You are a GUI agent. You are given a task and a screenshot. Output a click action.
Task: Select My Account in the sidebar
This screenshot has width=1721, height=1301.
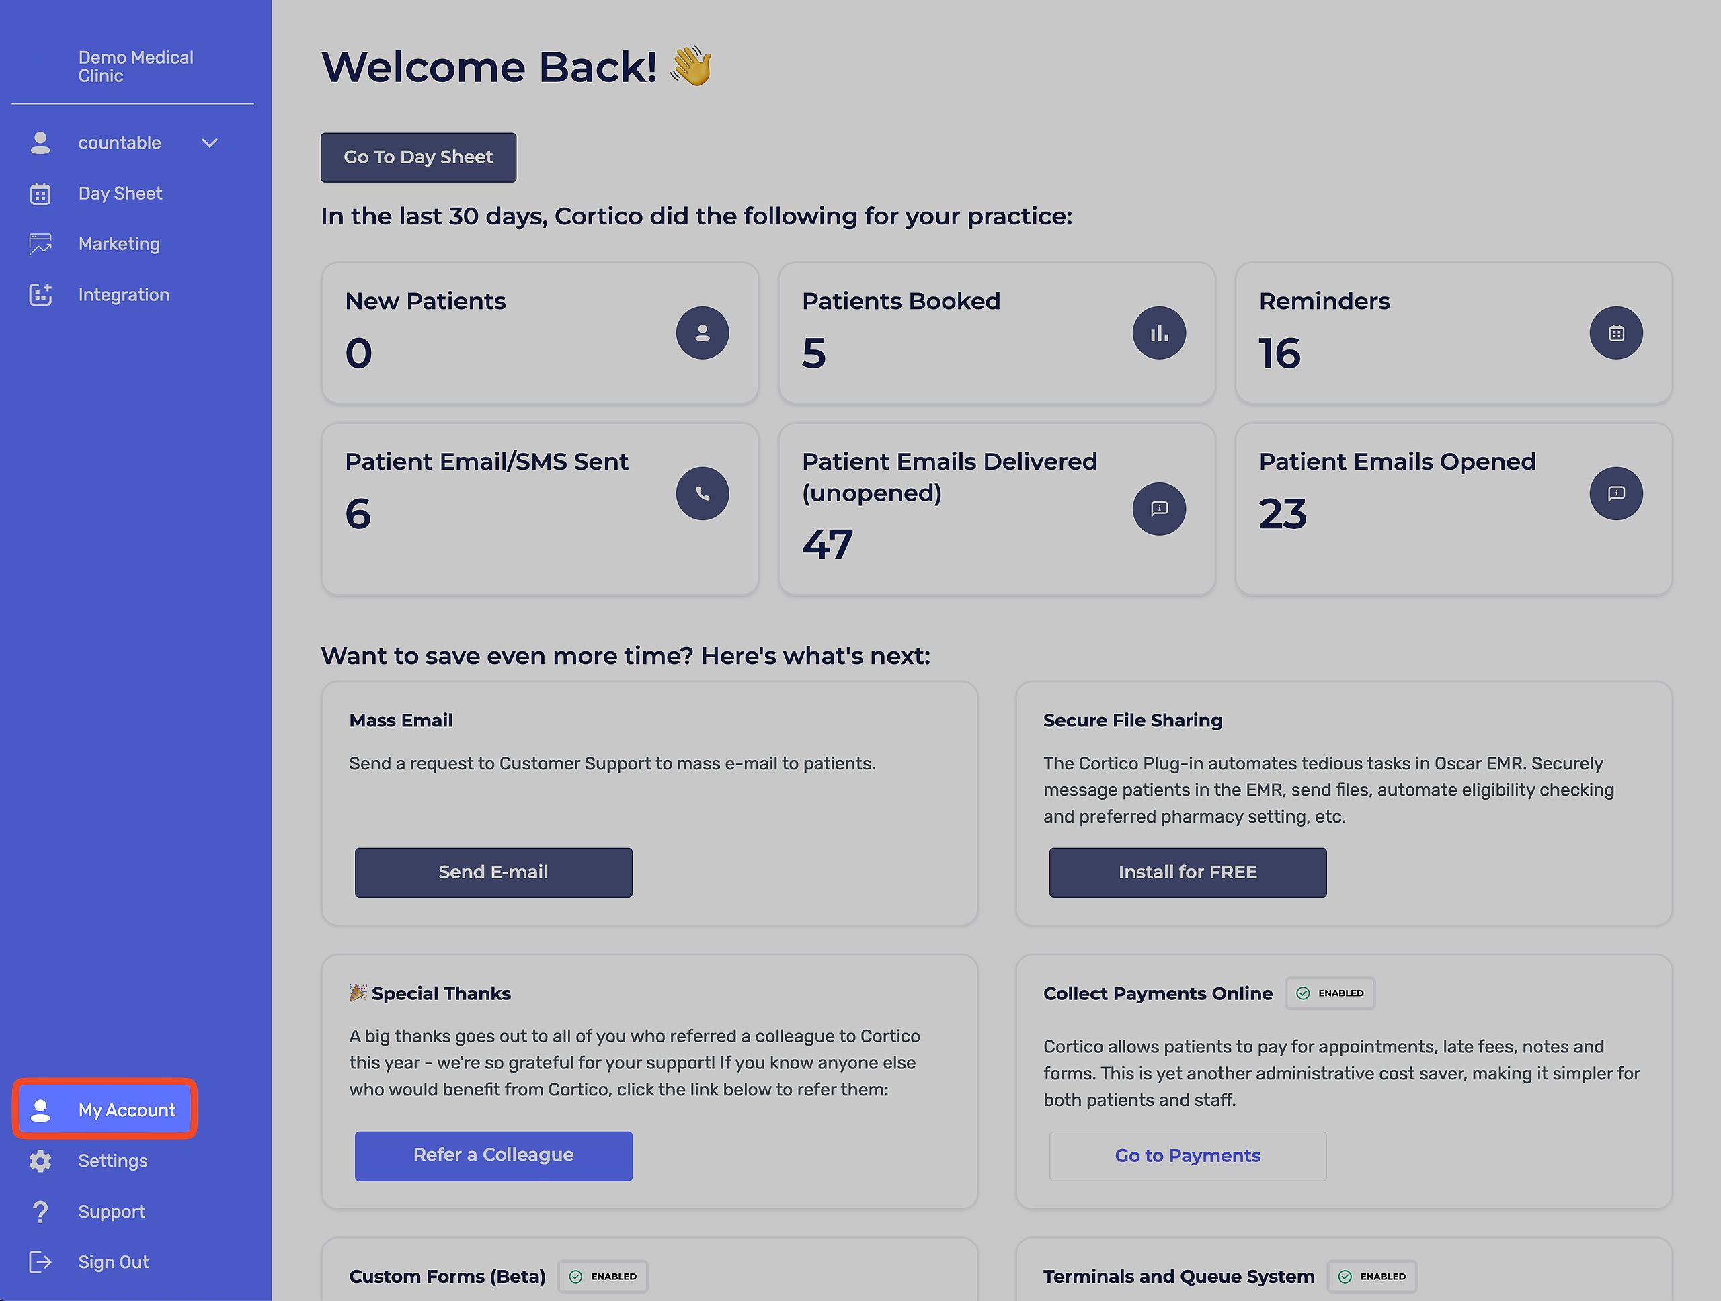click(105, 1109)
